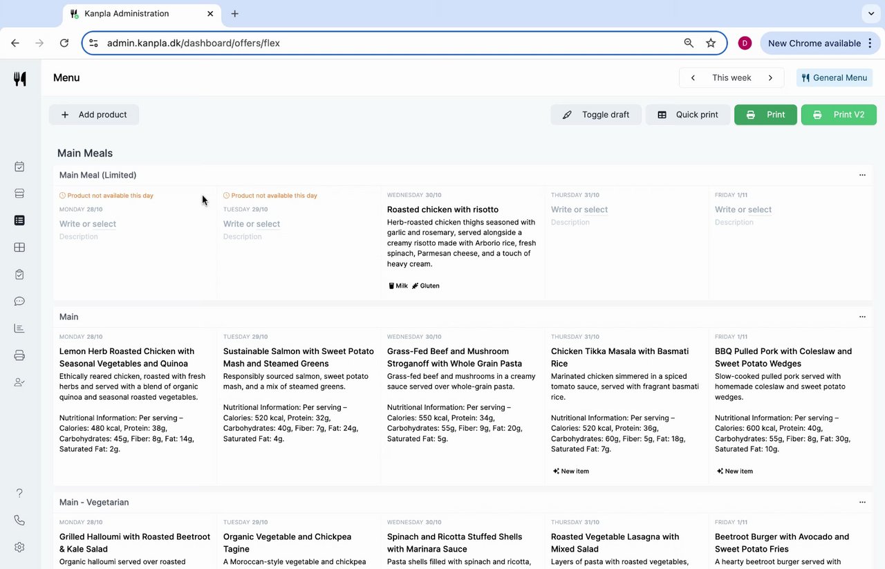Image resolution: width=885 pixels, height=569 pixels.
Task: Open General Menu selector
Action: (835, 77)
